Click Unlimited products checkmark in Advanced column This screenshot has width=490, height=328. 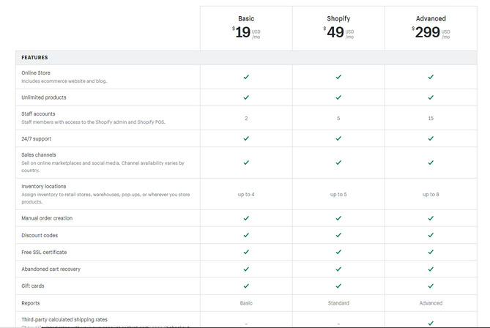click(431, 97)
